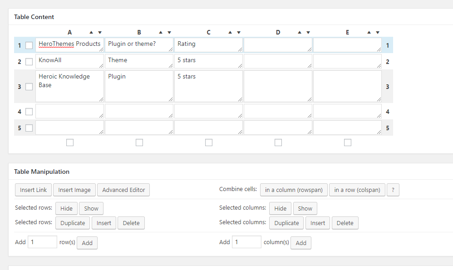
Task: Show the selected rows
Action: click(91, 208)
